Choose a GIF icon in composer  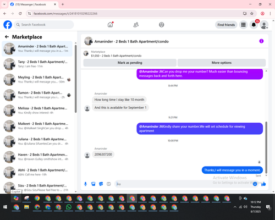click(x=109, y=184)
